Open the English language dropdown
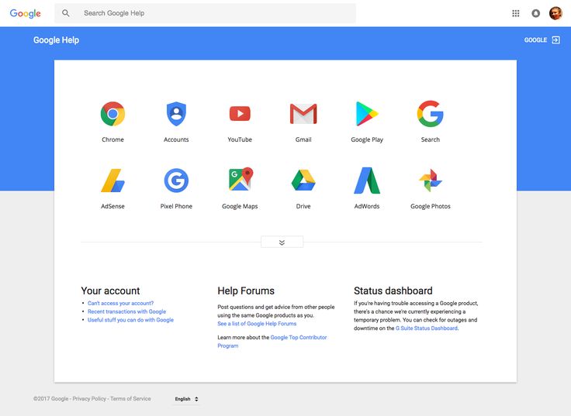This screenshot has width=571, height=416. [186, 399]
